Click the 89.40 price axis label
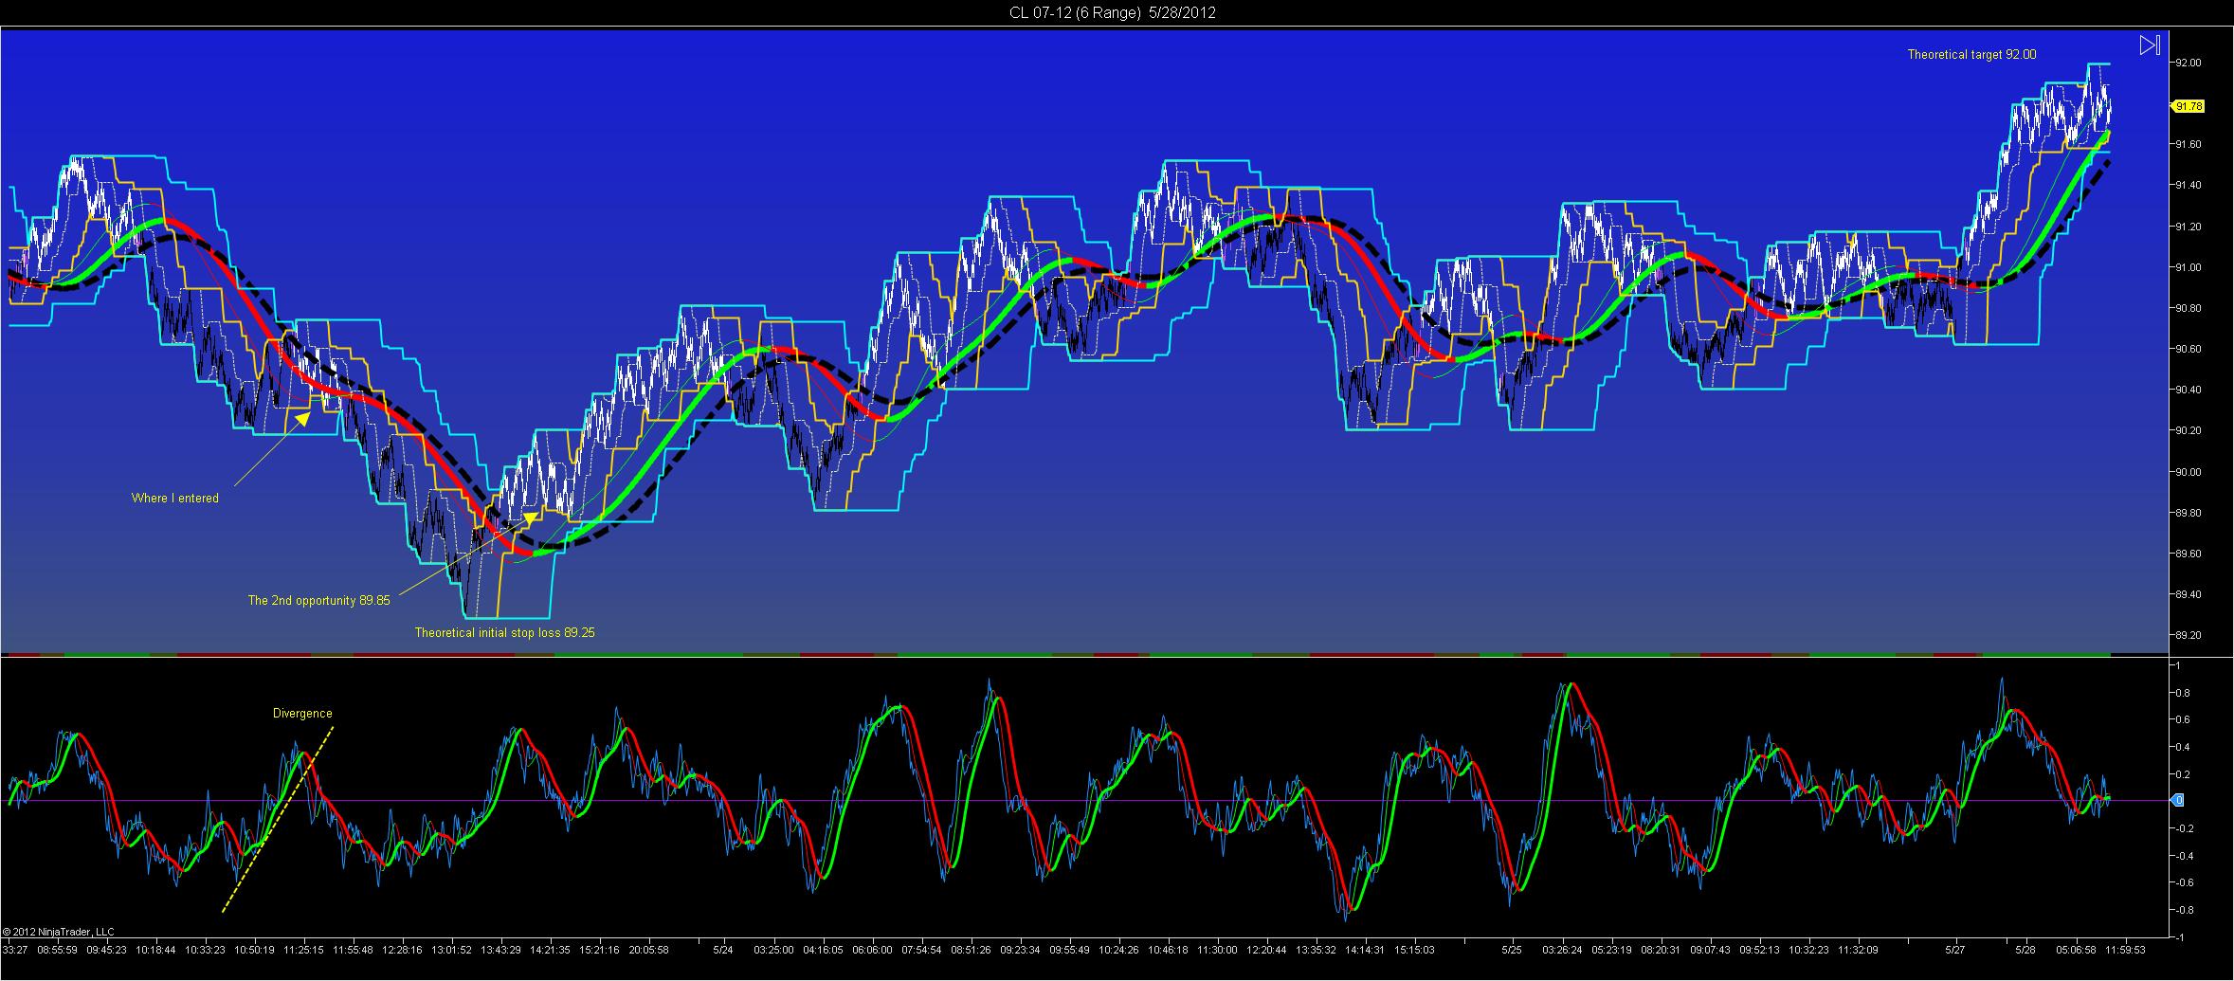 [2189, 595]
